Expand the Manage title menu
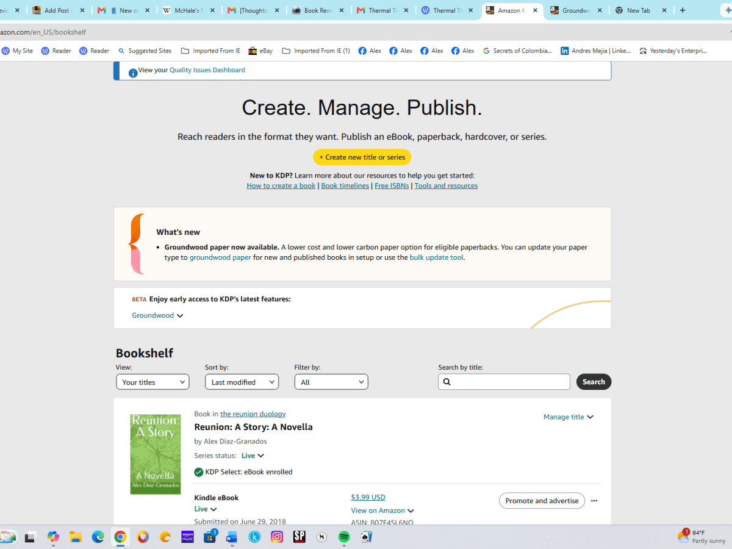Screen dimensions: 732x549 pyautogui.click(x=569, y=417)
